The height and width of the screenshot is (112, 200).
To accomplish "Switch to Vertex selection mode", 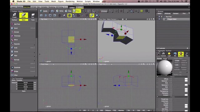I will 60,11.
